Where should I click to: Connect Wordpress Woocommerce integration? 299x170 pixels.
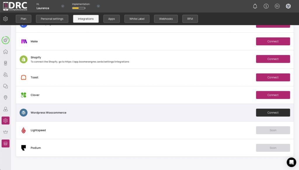click(x=273, y=112)
